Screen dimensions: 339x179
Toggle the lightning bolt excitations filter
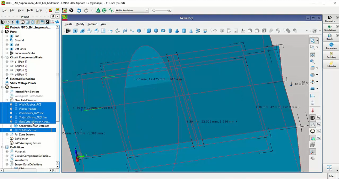point(13,22)
